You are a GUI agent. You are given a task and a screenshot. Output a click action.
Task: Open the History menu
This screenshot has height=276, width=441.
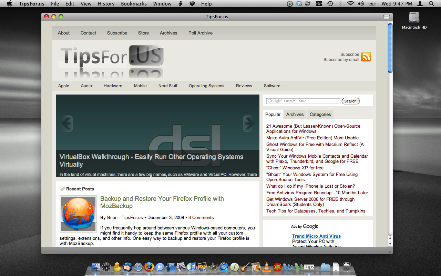(106, 4)
